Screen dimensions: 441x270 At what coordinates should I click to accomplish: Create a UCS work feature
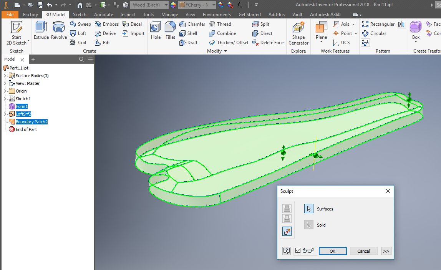coord(342,43)
